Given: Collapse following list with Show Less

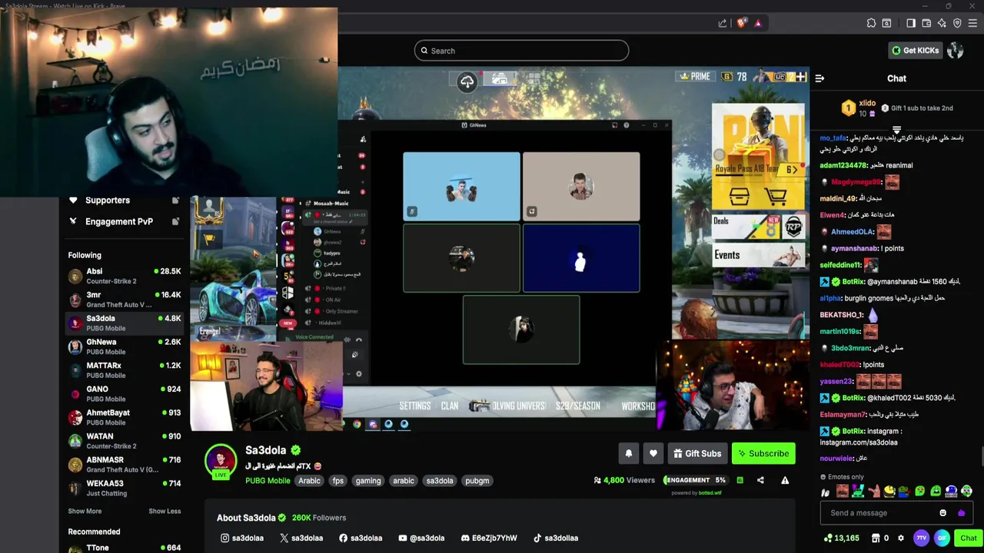Looking at the screenshot, I should tap(165, 511).
